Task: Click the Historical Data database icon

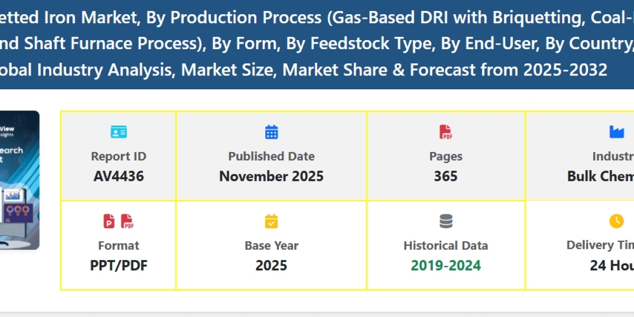Action: pos(445,221)
